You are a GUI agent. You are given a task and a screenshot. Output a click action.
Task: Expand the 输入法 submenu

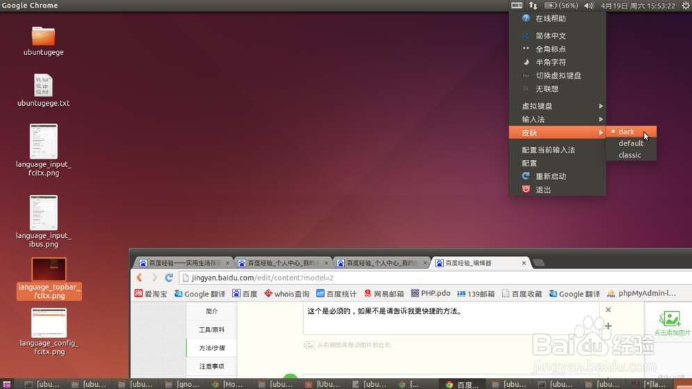click(557, 119)
